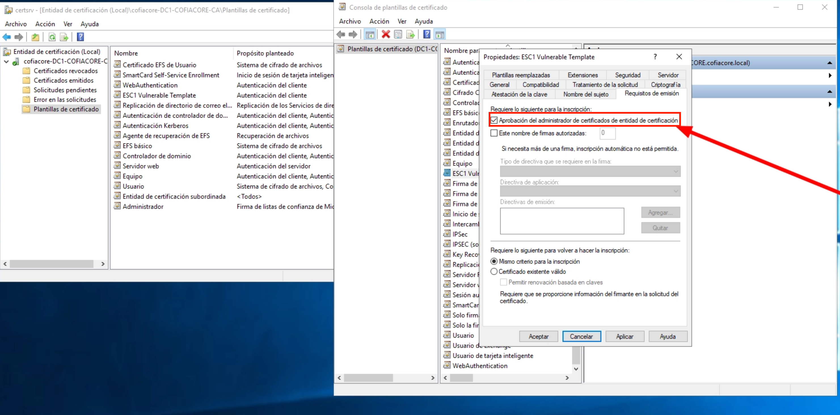Click the Consola de plantillas title bar icon
The height and width of the screenshot is (415, 840).
point(342,7)
